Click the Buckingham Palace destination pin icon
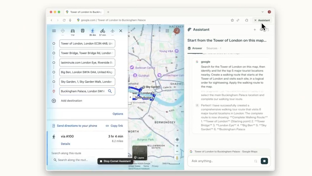Image resolution: width=312 pixels, height=176 pixels. [54, 91]
